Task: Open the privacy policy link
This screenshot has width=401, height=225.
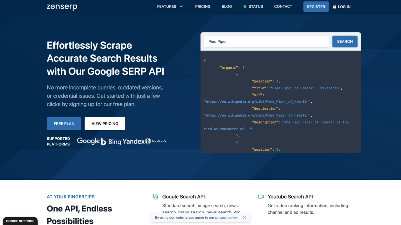Action: click(226, 217)
